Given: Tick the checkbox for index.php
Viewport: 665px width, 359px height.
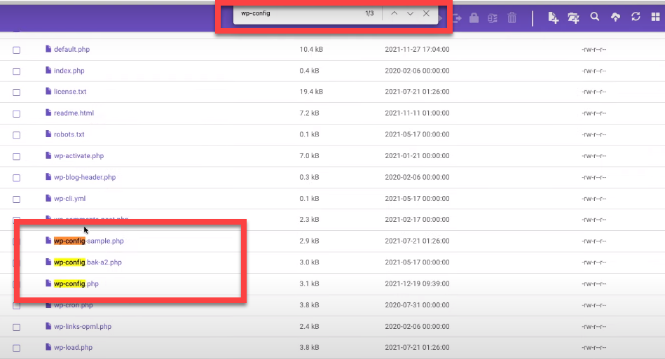Looking at the screenshot, I should pos(17,71).
